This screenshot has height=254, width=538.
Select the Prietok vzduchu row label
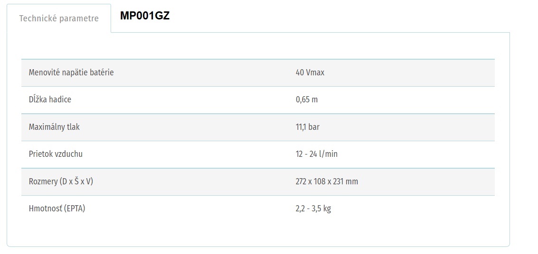pos(56,154)
